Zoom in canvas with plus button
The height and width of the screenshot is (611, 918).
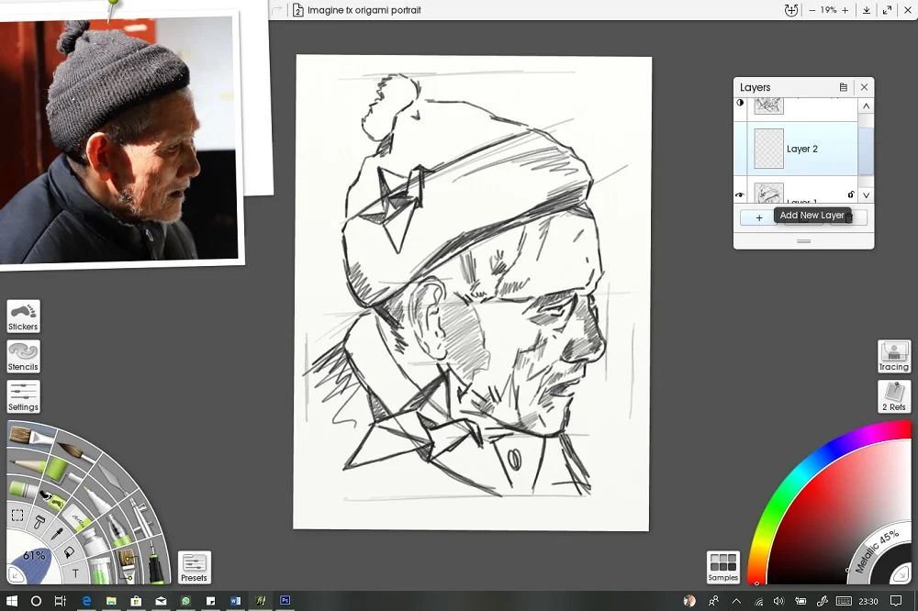pyautogui.click(x=845, y=10)
